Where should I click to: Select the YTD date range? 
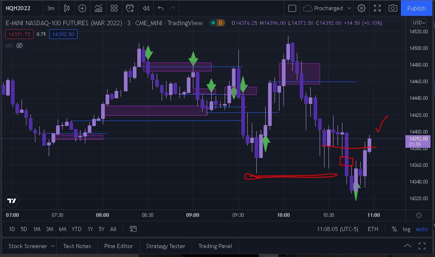(x=77, y=229)
